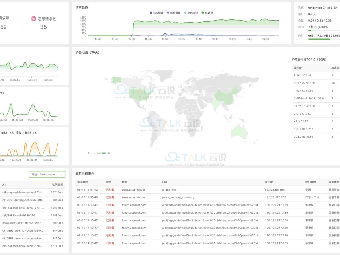Select attack IP 119.45.252.85

[303, 91]
